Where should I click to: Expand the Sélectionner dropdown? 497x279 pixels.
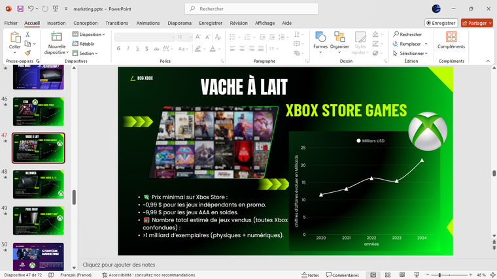[410, 53]
